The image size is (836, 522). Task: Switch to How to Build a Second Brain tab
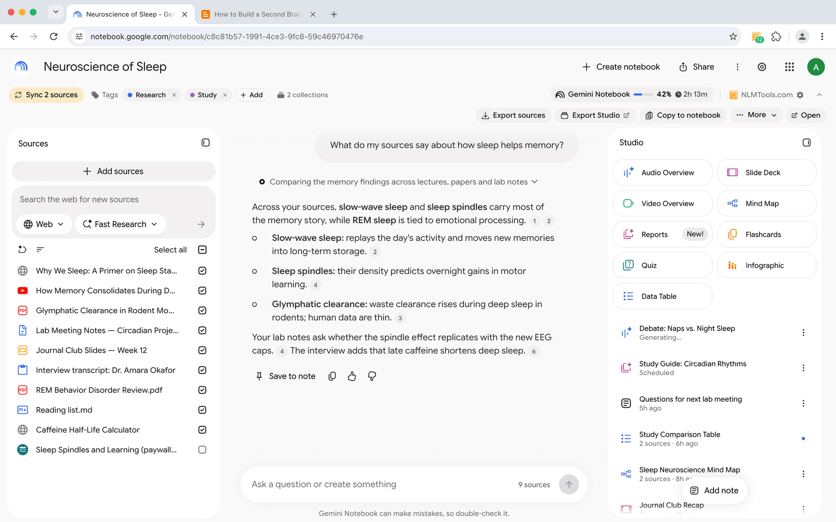[259, 14]
